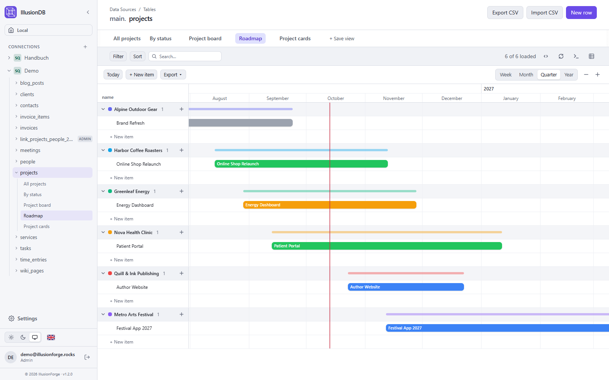
Task: Click the New row button
Action: (581, 13)
